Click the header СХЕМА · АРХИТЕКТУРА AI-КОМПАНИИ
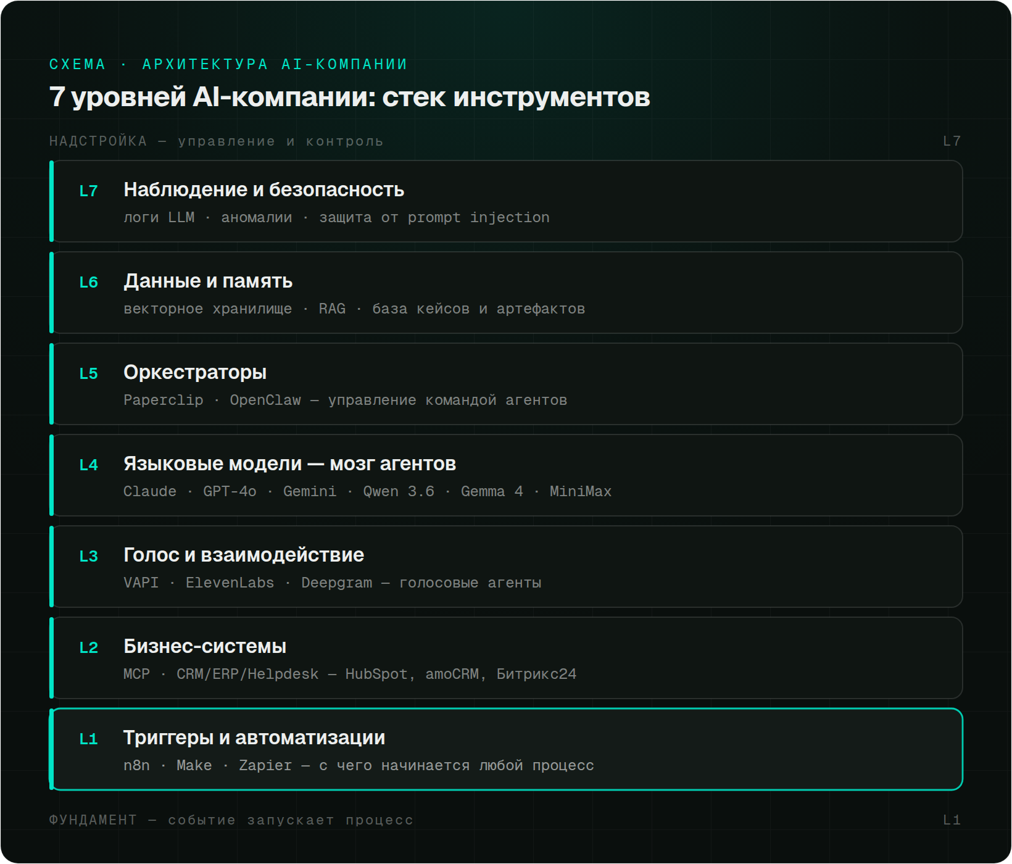The width and height of the screenshot is (1012, 864). (228, 64)
